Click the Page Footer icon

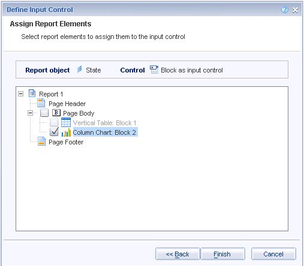[x=41, y=141]
